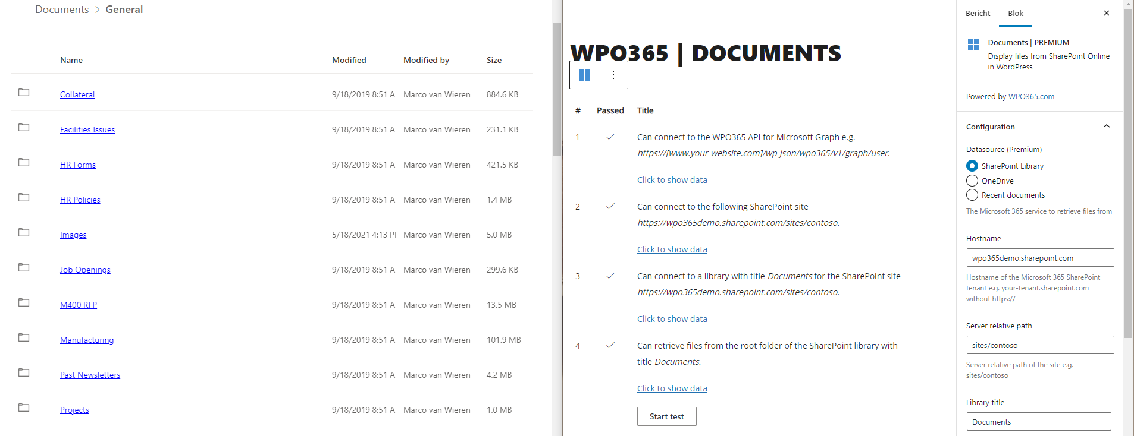The height and width of the screenshot is (436, 1134).
Task: Click the passed checkmark for test 3
Action: click(610, 276)
